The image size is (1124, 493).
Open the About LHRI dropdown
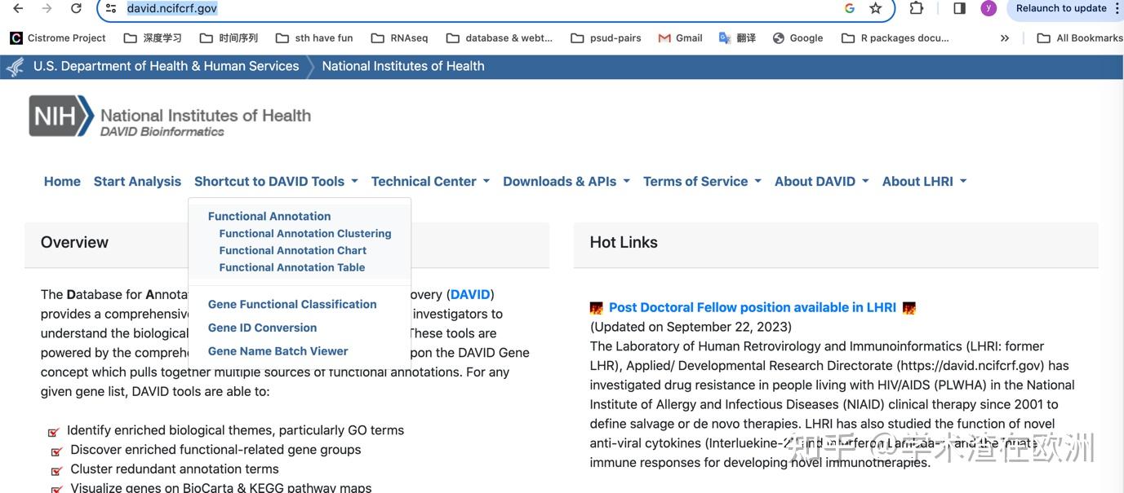[924, 182]
